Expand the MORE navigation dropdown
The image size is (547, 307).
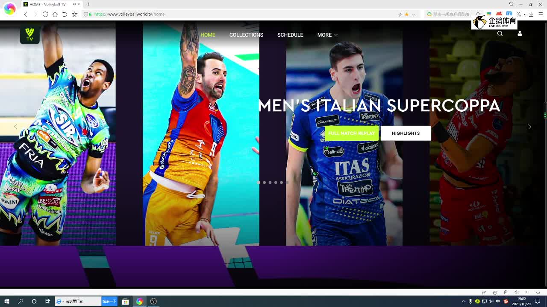(x=327, y=35)
